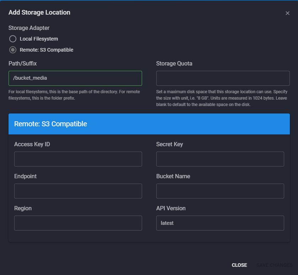Click the Path/Suffix help text about local filesystems
Viewport: 298px width, 275px height.
coord(74,95)
